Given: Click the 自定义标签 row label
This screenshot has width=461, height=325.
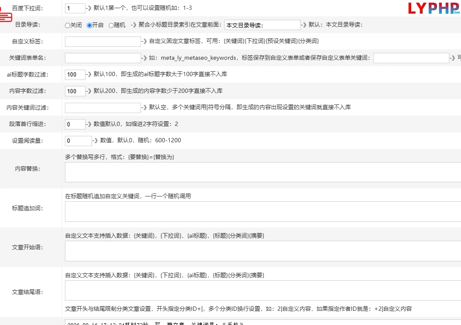Looking at the screenshot, I should tap(28, 41).
